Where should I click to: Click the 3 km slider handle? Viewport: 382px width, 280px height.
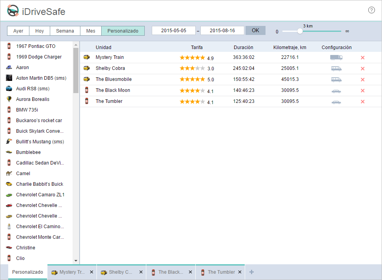tap(300, 31)
